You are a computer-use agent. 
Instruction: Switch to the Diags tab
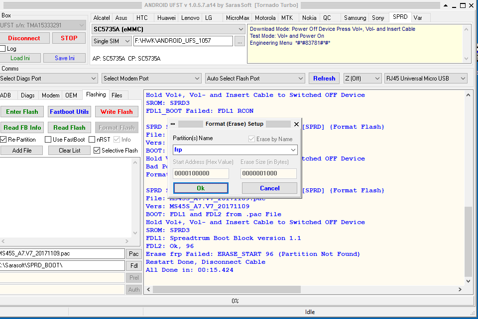(28, 95)
